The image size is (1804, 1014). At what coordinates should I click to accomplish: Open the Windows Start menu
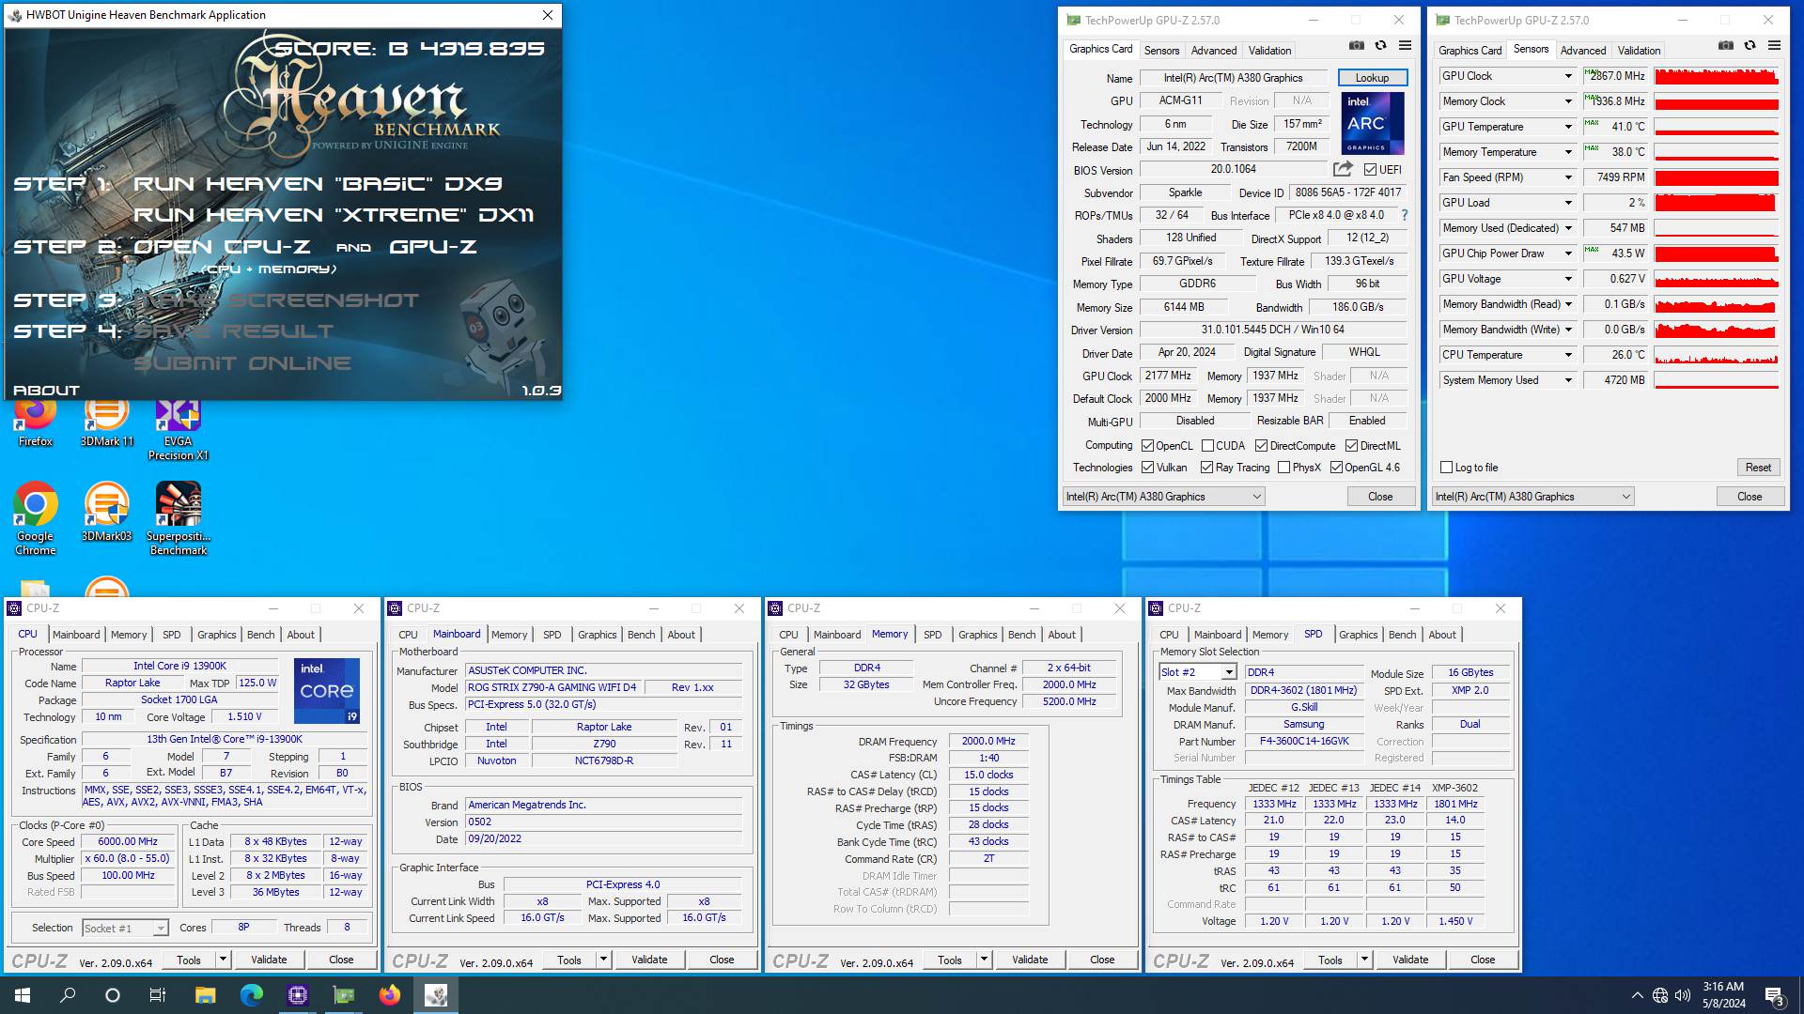click(23, 995)
